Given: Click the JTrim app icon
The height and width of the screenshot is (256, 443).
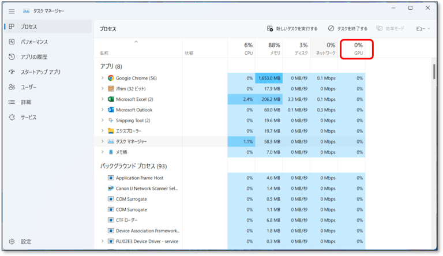Looking at the screenshot, I should (x=111, y=89).
